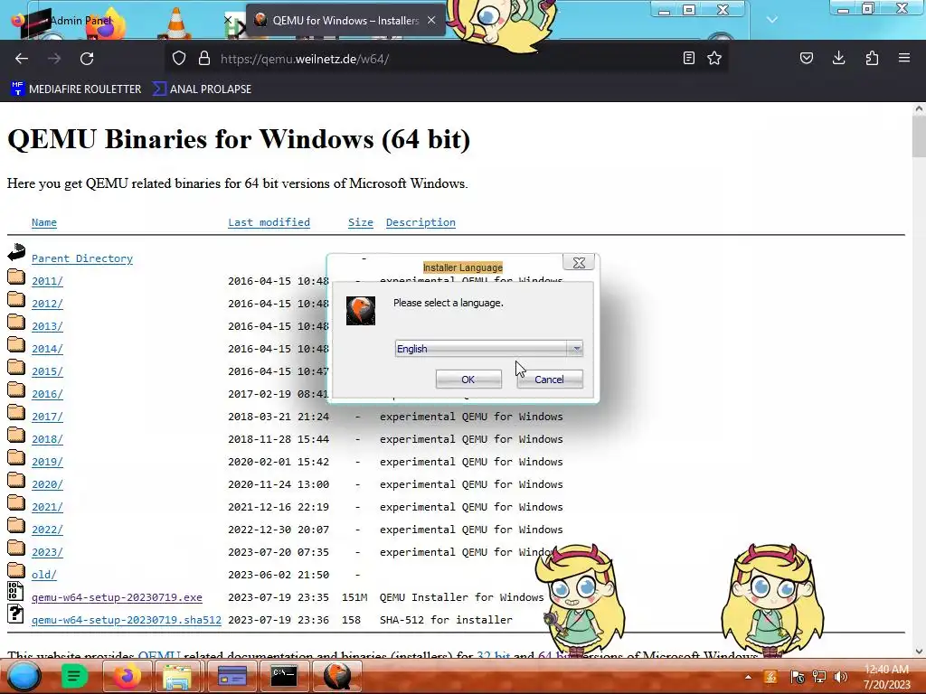This screenshot has height=694, width=926.
Task: Go back to the previous page
Action: [22, 59]
